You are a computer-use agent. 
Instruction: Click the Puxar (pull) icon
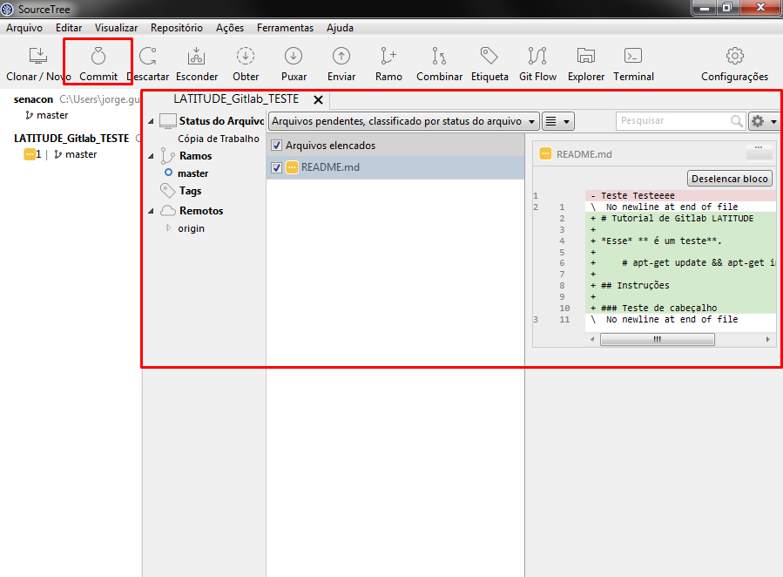294,58
